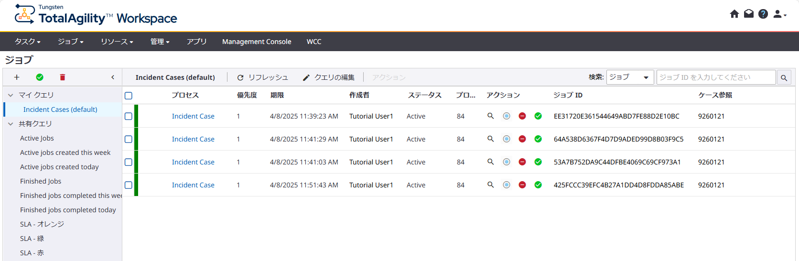This screenshot has height=261, width=799.
Task: Click the リフレッシュ button
Action: pos(263,77)
